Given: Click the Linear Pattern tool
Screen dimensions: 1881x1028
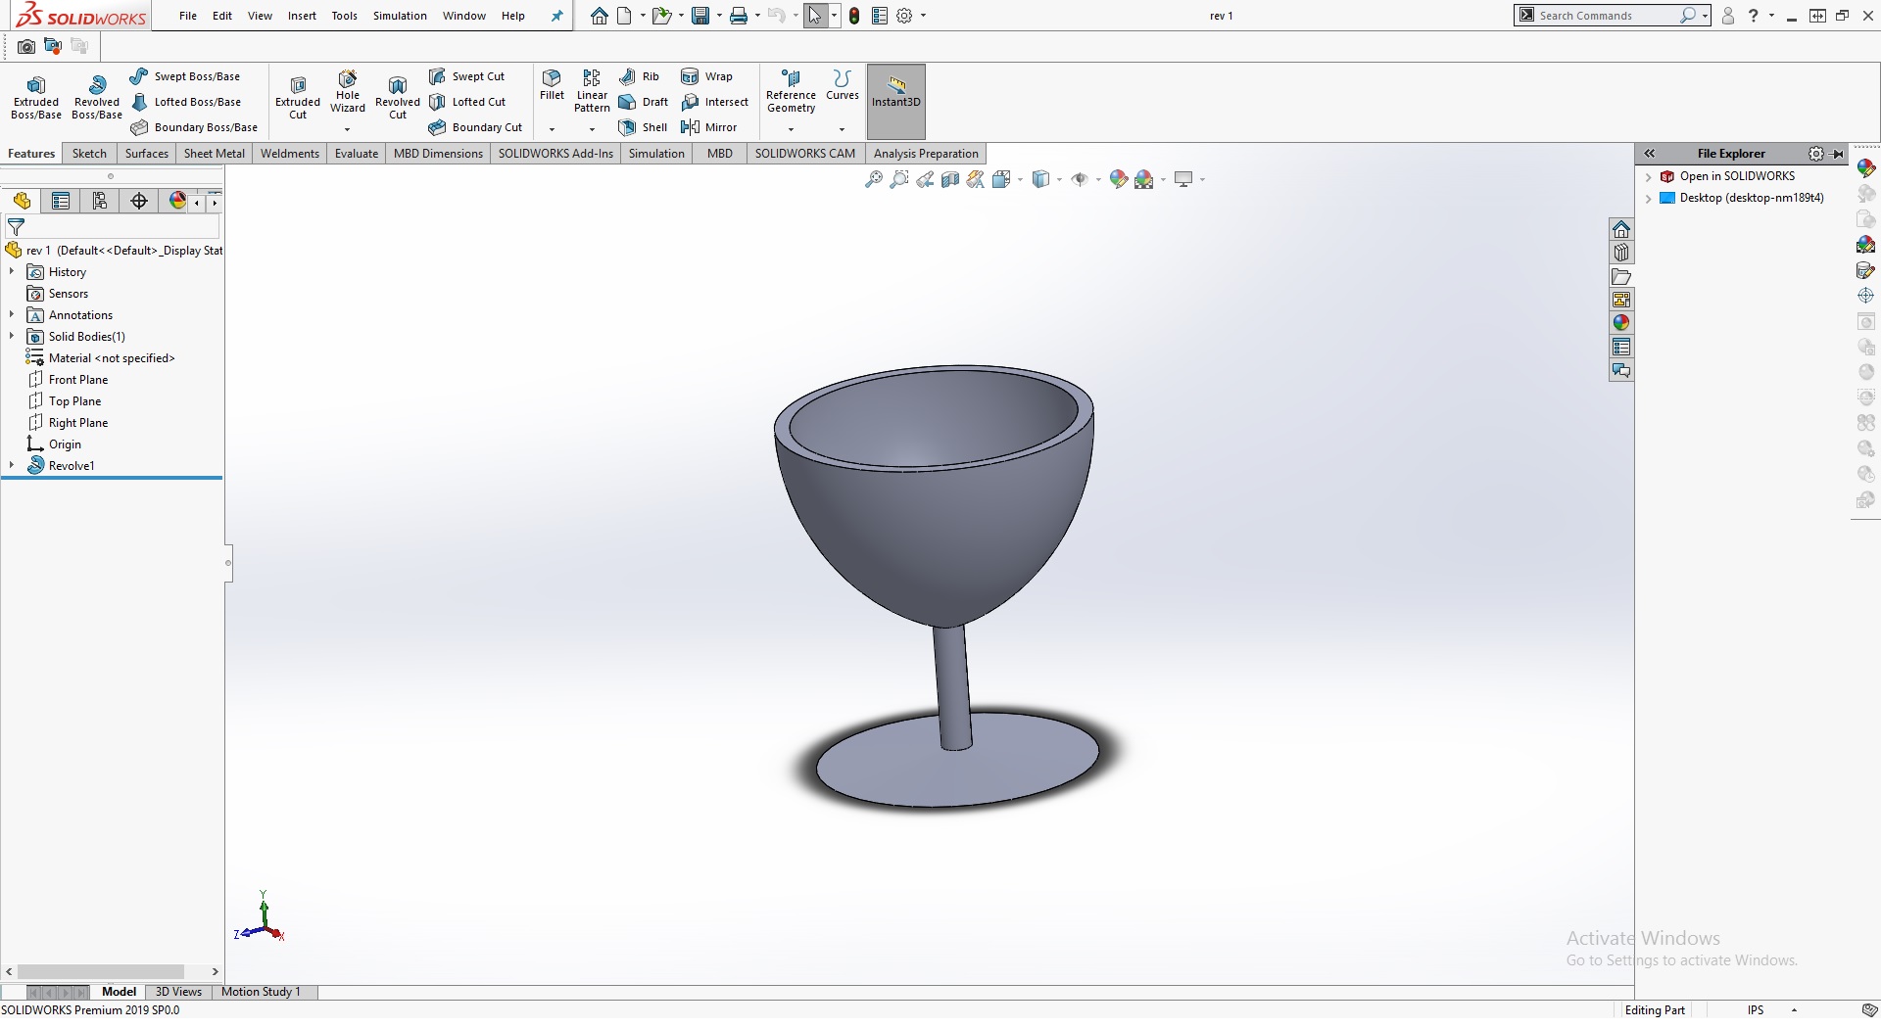Looking at the screenshot, I should [x=592, y=91].
